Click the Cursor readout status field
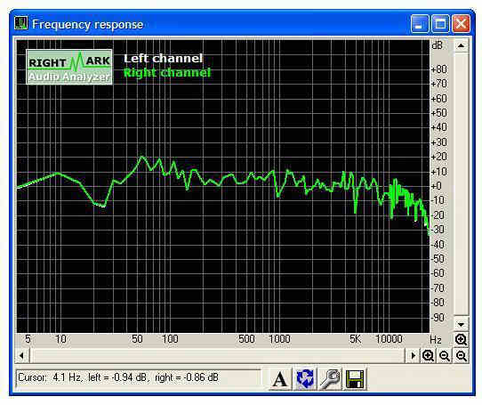Image resolution: width=482 pixels, height=405 pixels. click(x=138, y=377)
